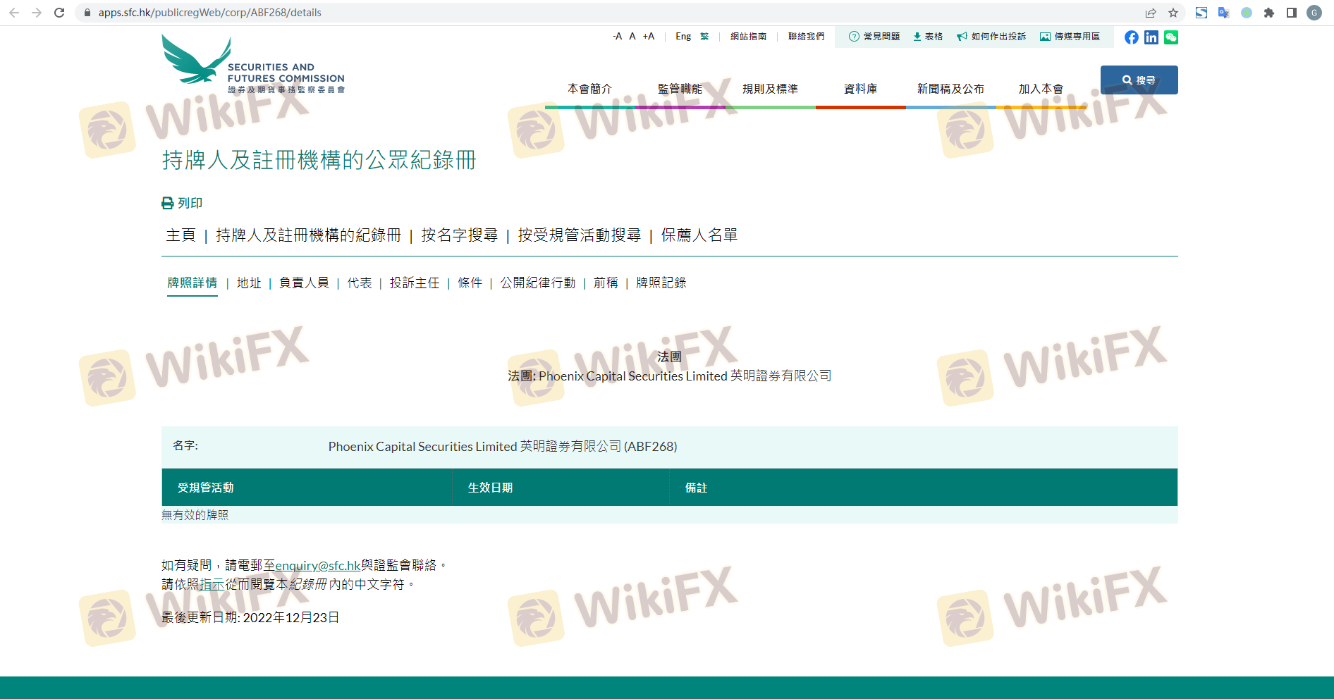Select the 條件 tab
The height and width of the screenshot is (699, 1334).
[x=470, y=283]
